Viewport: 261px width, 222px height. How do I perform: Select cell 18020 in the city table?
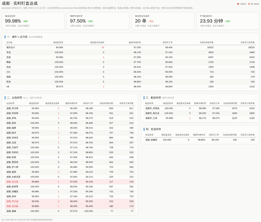(251, 48)
